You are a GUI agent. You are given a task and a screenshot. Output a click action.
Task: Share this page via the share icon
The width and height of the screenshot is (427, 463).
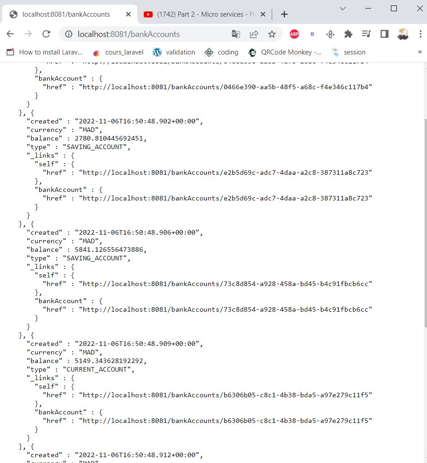click(x=253, y=34)
